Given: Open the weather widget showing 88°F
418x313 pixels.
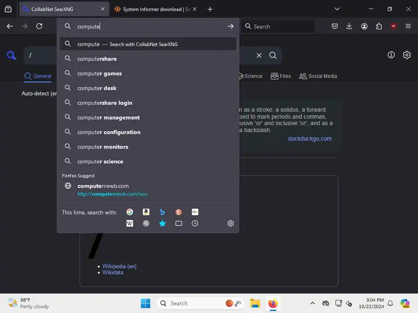Looking at the screenshot, I should 28,303.
